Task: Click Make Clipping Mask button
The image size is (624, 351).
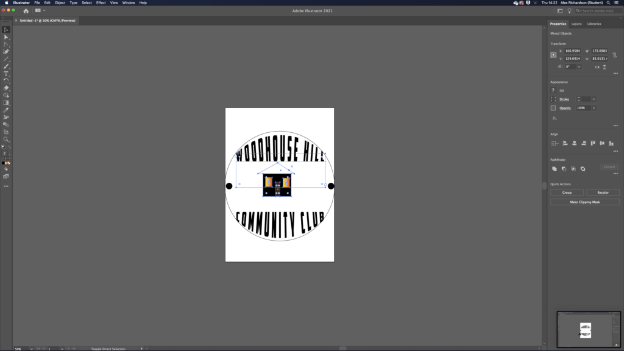Action: pyautogui.click(x=584, y=202)
